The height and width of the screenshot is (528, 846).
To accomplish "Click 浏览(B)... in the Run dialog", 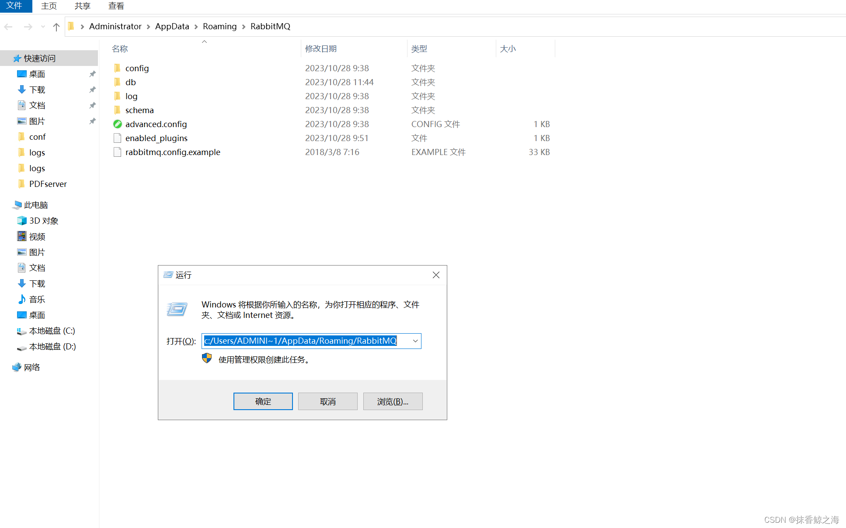I will point(393,401).
